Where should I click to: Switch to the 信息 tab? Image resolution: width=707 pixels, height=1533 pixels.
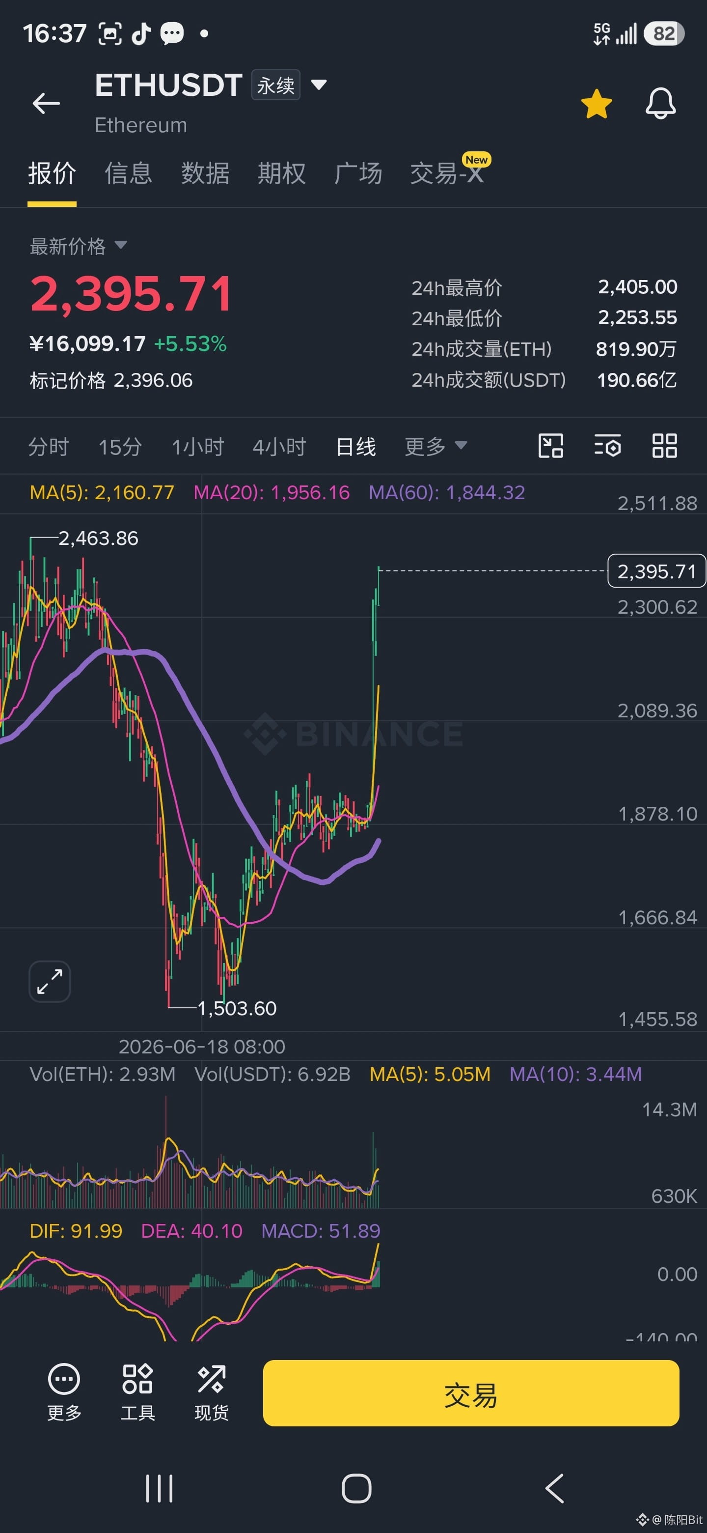pyautogui.click(x=129, y=174)
